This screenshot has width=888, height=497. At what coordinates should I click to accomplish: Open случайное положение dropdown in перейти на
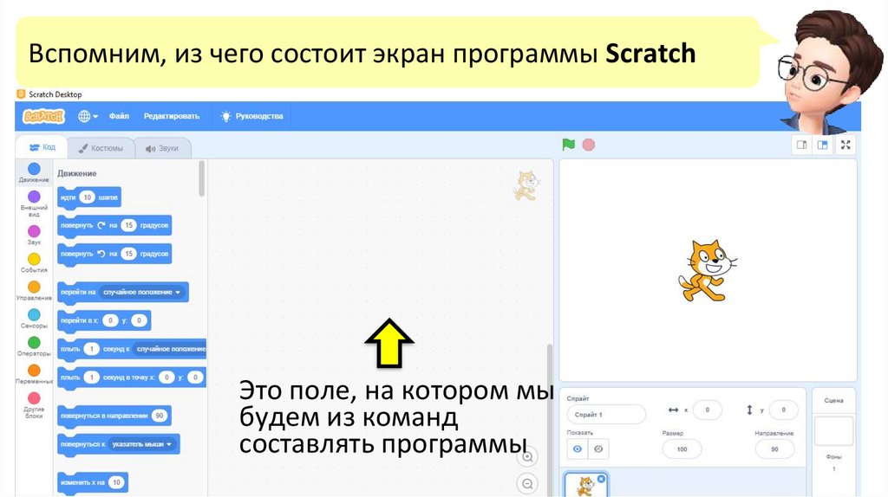tap(141, 293)
